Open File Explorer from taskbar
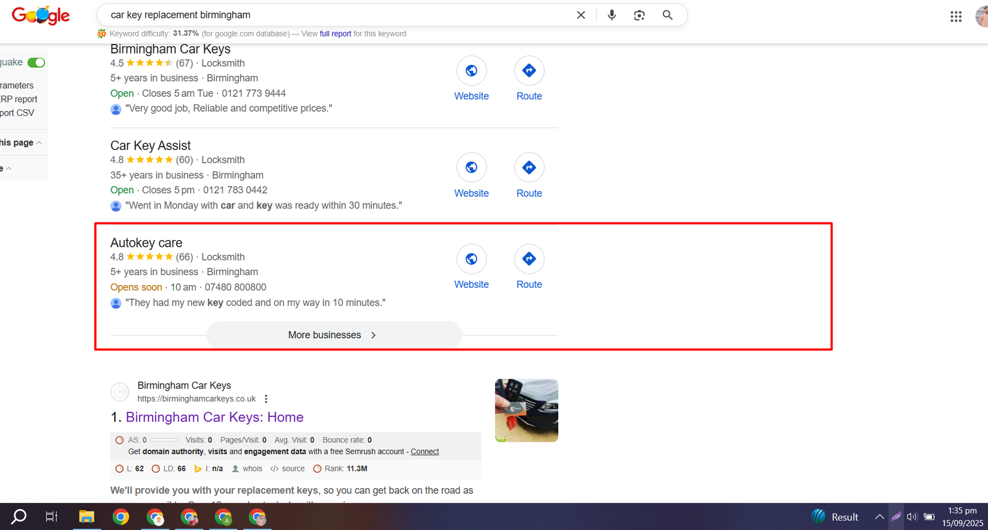The width and height of the screenshot is (988, 530). pyautogui.click(x=86, y=517)
